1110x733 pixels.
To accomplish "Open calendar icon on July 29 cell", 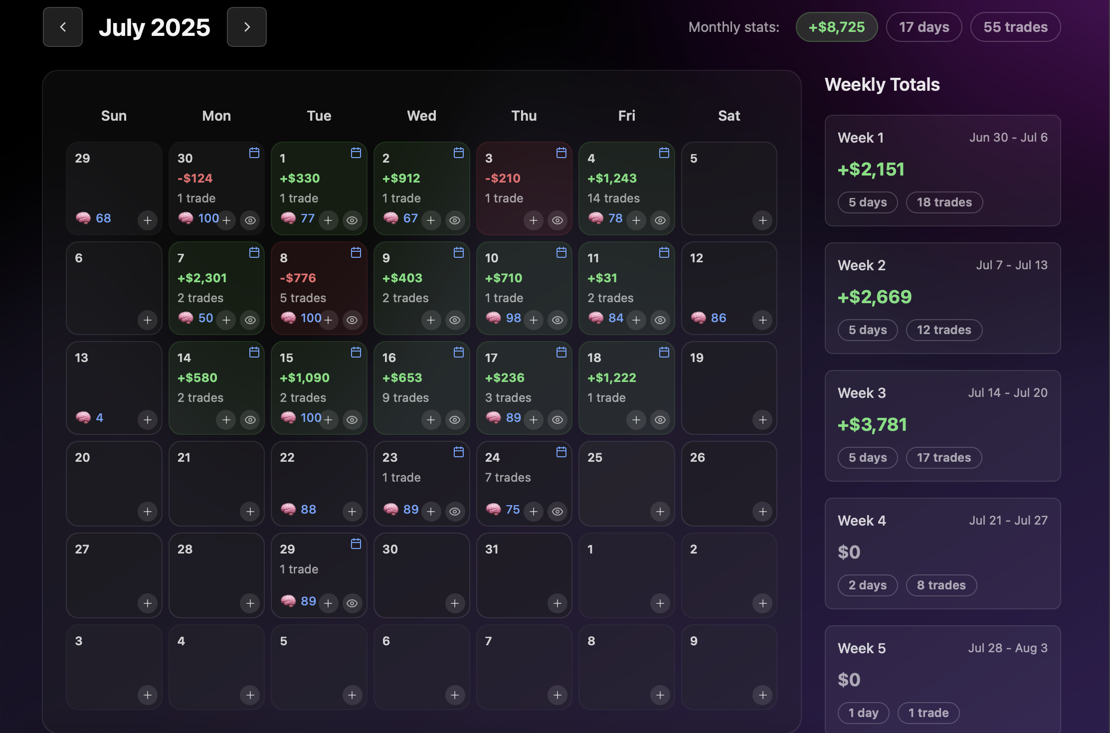I will coord(356,544).
